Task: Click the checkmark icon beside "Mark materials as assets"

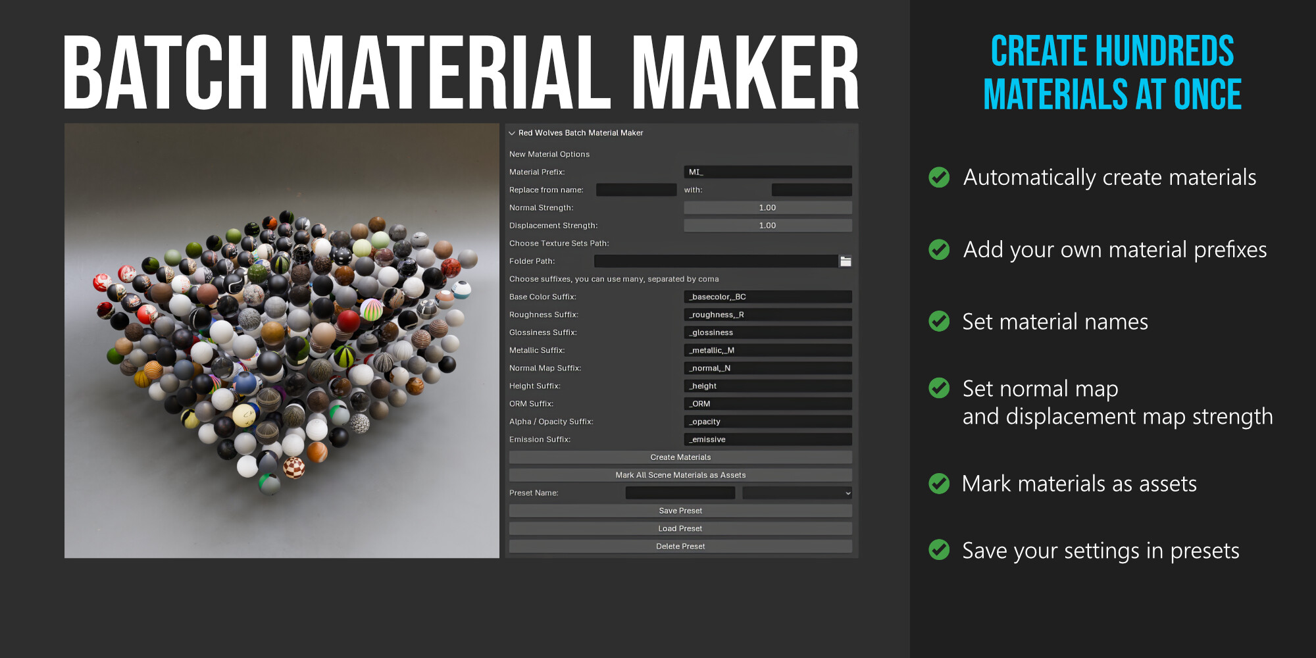Action: click(939, 484)
